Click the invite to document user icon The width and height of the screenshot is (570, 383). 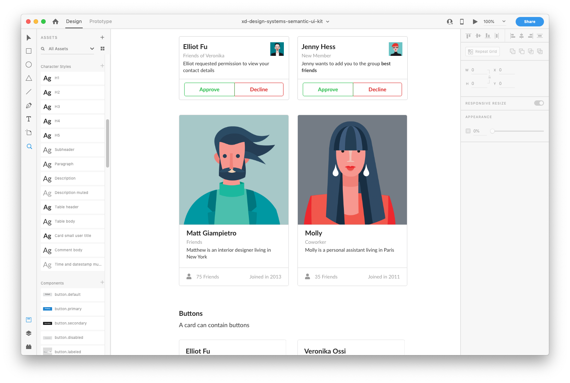click(450, 22)
